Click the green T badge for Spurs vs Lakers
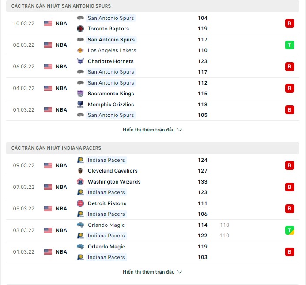The width and height of the screenshot is (306, 285). click(289, 45)
